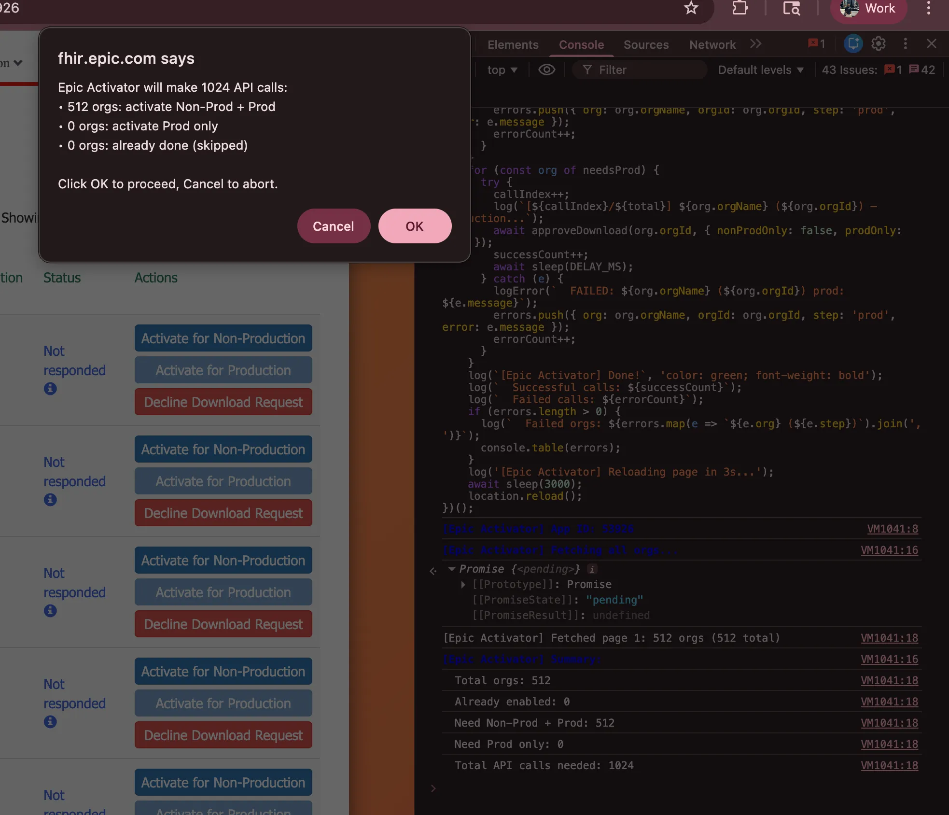Viewport: 949px width, 815px height.
Task: Click Decline Download Request in the first row
Action: (223, 402)
